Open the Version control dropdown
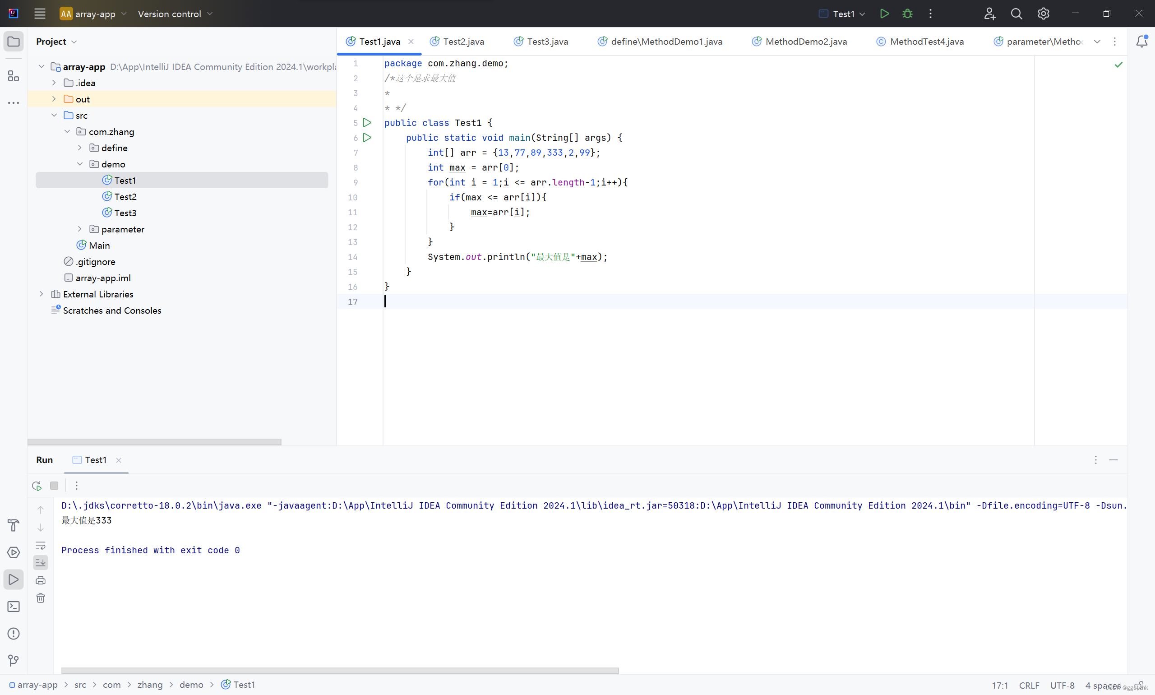The image size is (1155, 695). coord(176,14)
